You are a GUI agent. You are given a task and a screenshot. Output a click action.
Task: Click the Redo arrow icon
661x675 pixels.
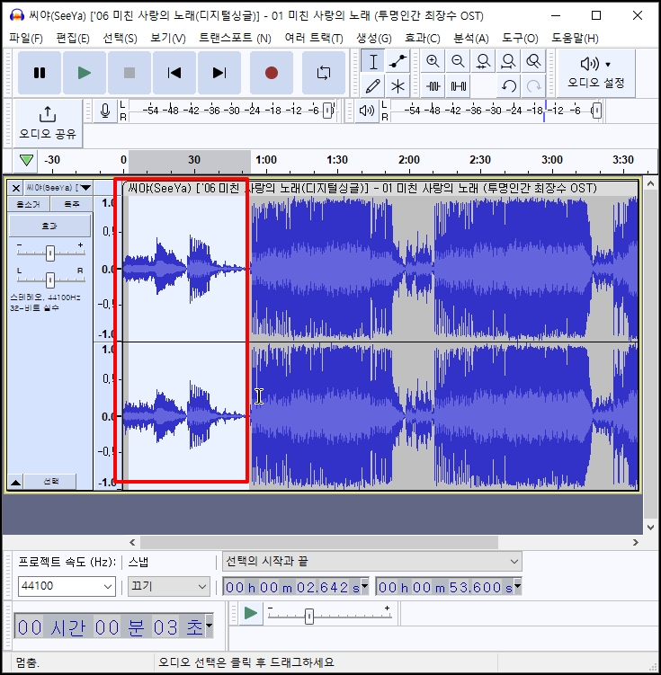534,86
